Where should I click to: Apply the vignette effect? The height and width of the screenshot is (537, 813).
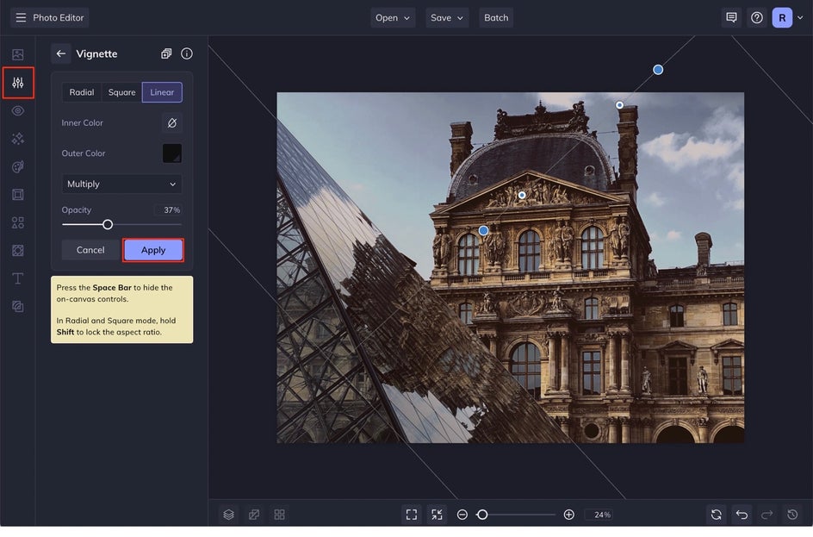point(153,250)
